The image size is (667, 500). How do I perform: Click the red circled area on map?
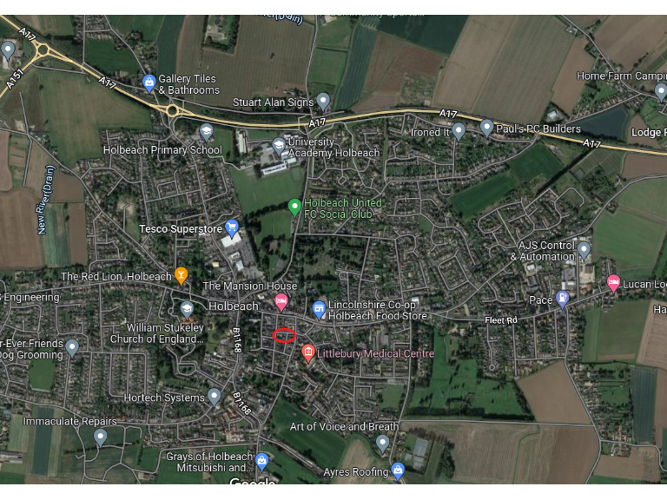pyautogui.click(x=284, y=335)
